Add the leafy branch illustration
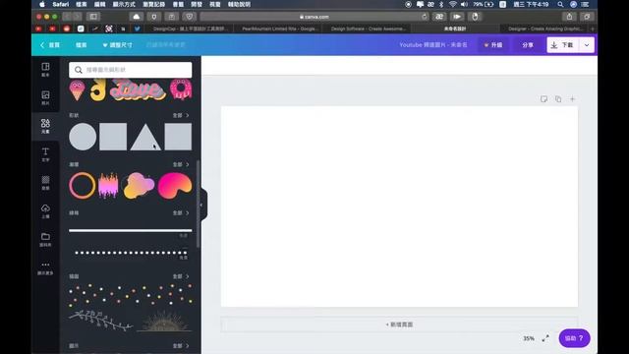Screen dimensions: 629x354 pos(100,320)
